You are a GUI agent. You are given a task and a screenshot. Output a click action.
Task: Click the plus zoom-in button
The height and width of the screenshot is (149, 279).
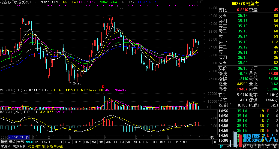coord(206,142)
